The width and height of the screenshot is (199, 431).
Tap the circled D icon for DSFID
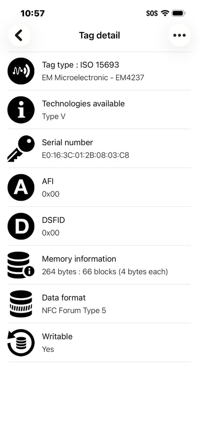[21, 226]
